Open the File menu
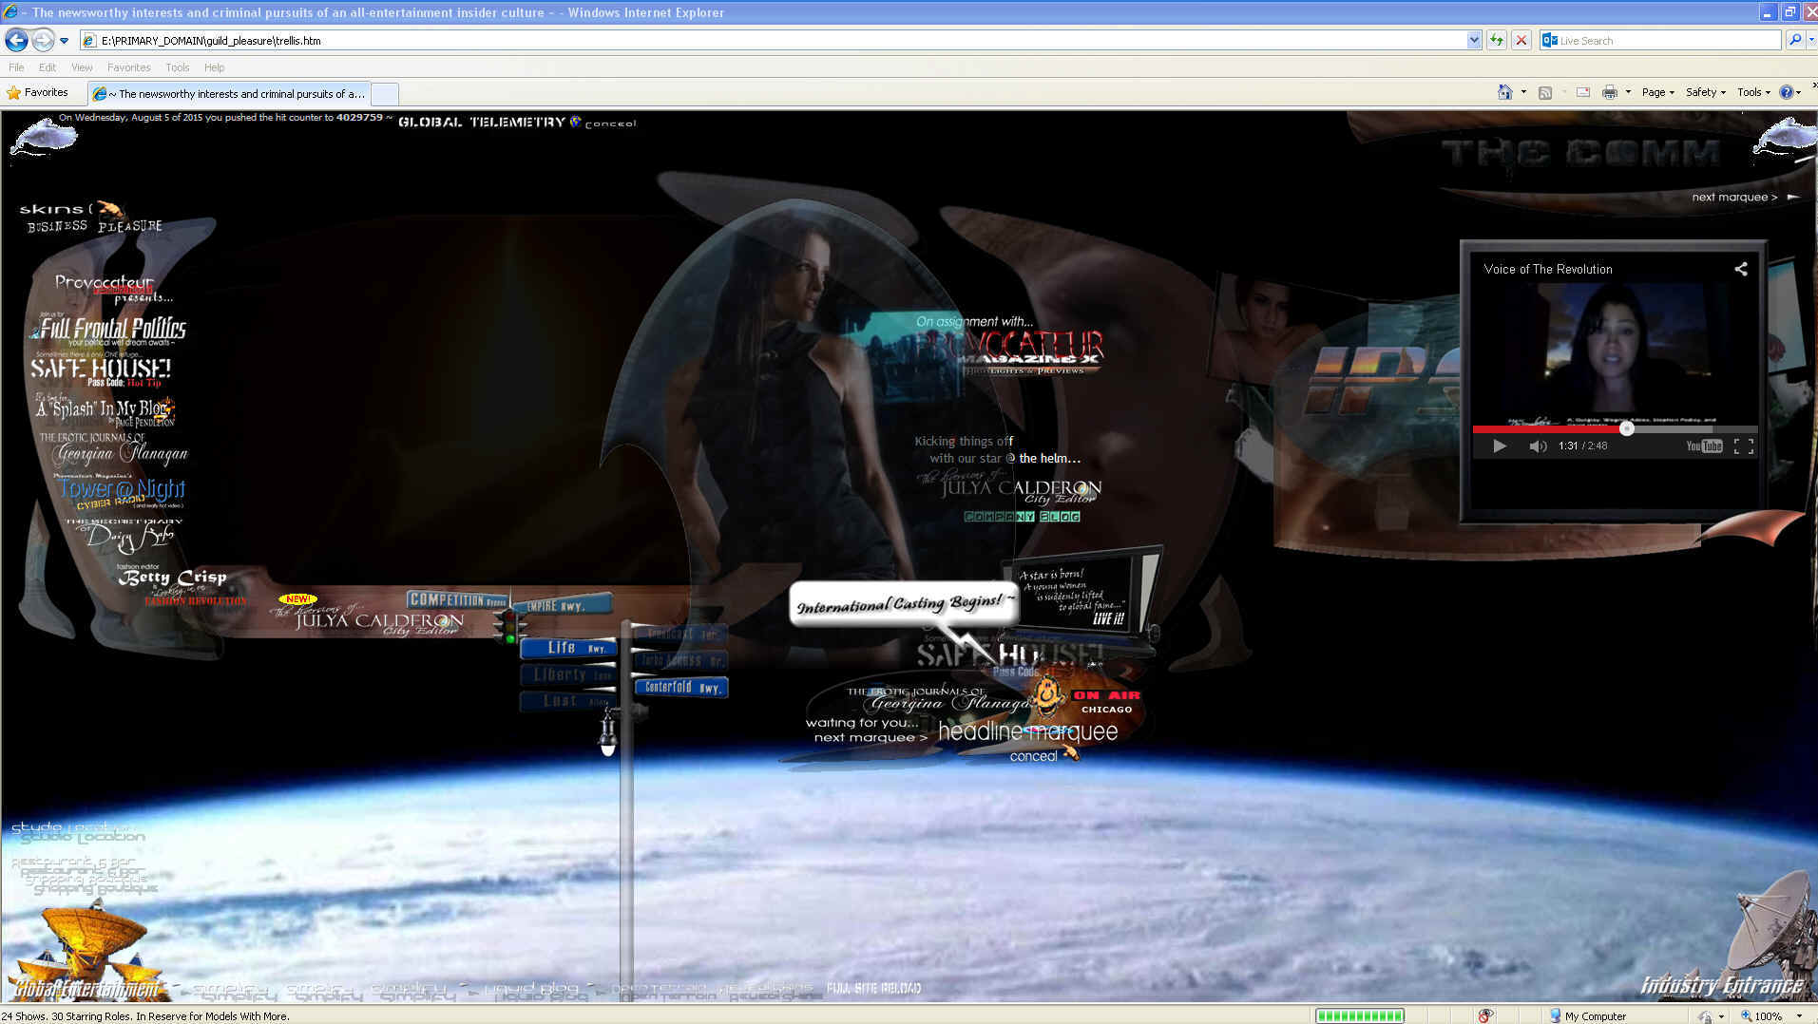1818x1024 pixels. (16, 67)
